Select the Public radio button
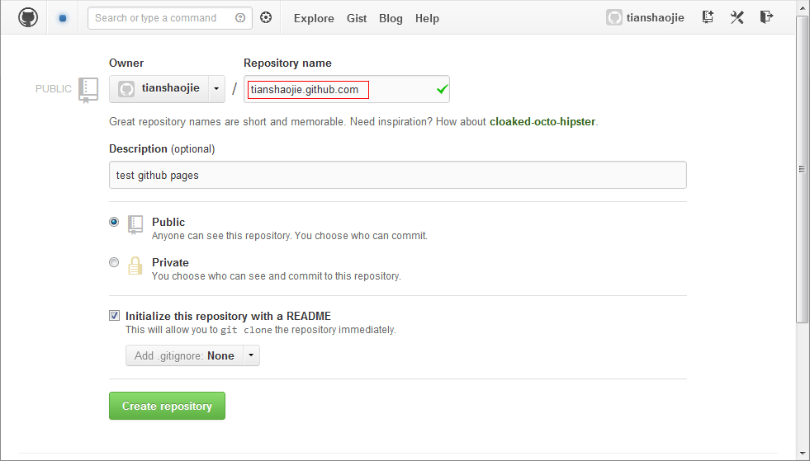 coord(114,222)
